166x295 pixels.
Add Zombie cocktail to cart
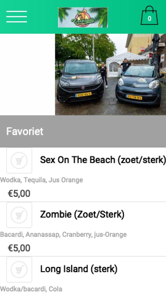(19, 215)
